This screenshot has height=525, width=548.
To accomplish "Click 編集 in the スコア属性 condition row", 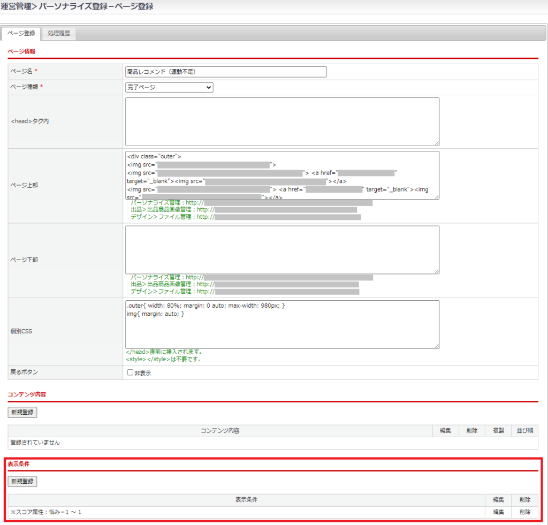I will 498,512.
